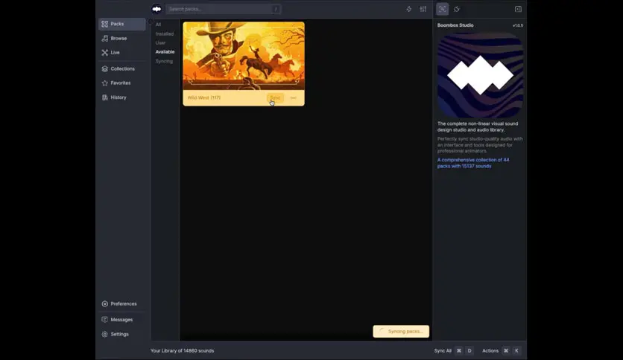Click the Favorites star icon
Screen dimensions: 623x360
tap(105, 83)
